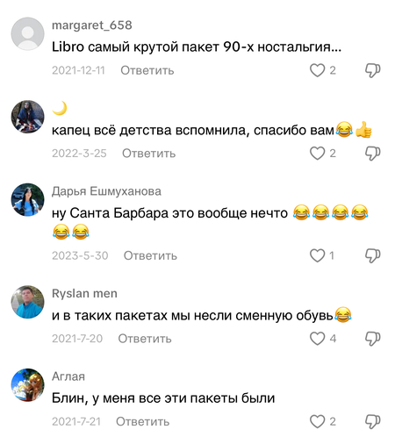Like margaret_658's comment about Libro
Screen dimensions: 395x444
coord(318,70)
